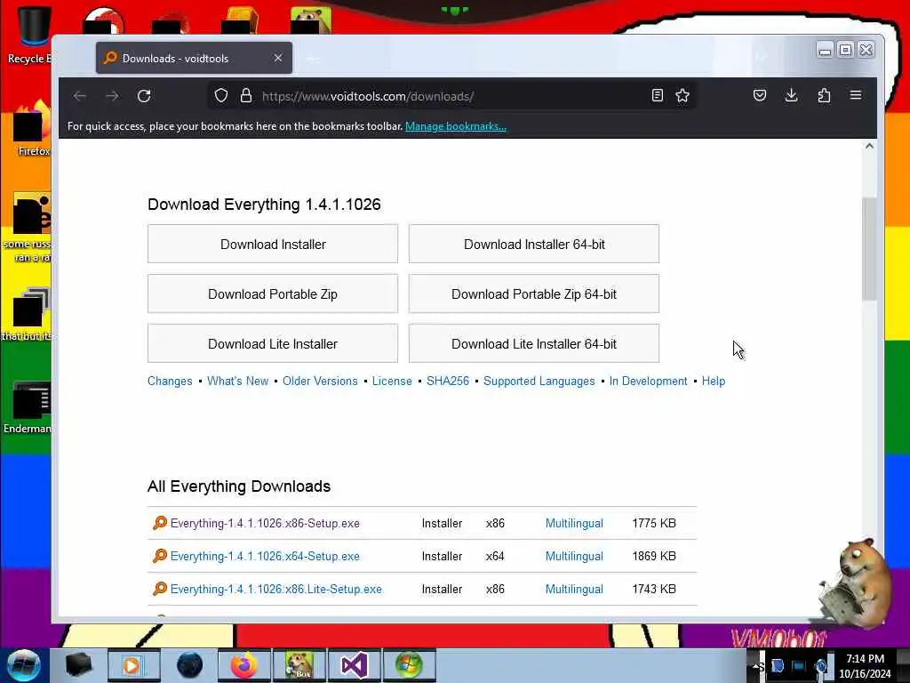This screenshot has height=683, width=910.
Task: Bookmark this page with the star icon
Action: [682, 95]
